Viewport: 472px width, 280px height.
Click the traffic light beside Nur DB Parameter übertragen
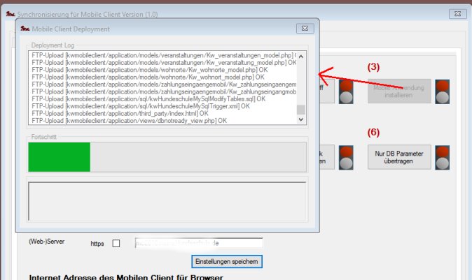(x=442, y=157)
